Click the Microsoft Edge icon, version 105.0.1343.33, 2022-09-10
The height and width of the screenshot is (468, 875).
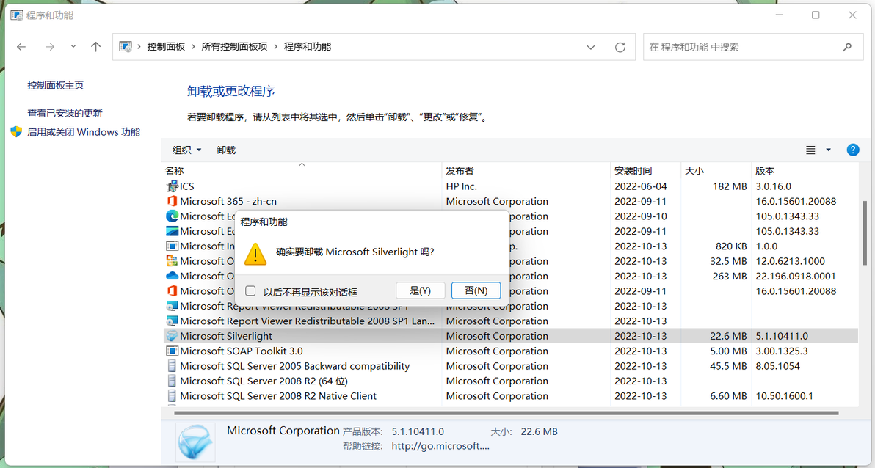pos(172,216)
